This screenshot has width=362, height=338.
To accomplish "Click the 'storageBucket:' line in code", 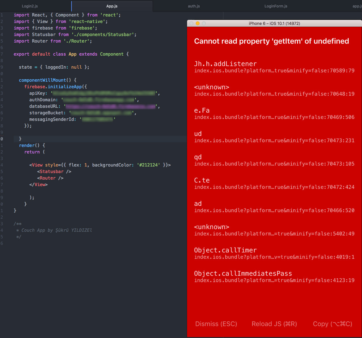I will tap(83, 113).
